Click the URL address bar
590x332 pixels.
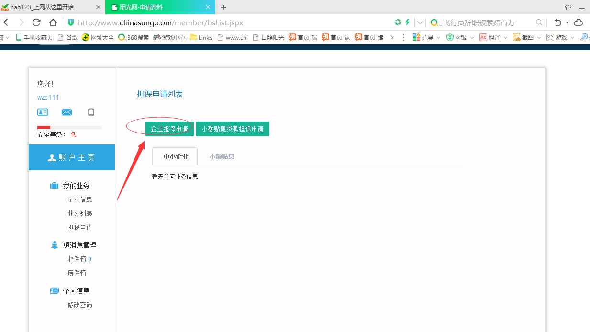point(230,22)
